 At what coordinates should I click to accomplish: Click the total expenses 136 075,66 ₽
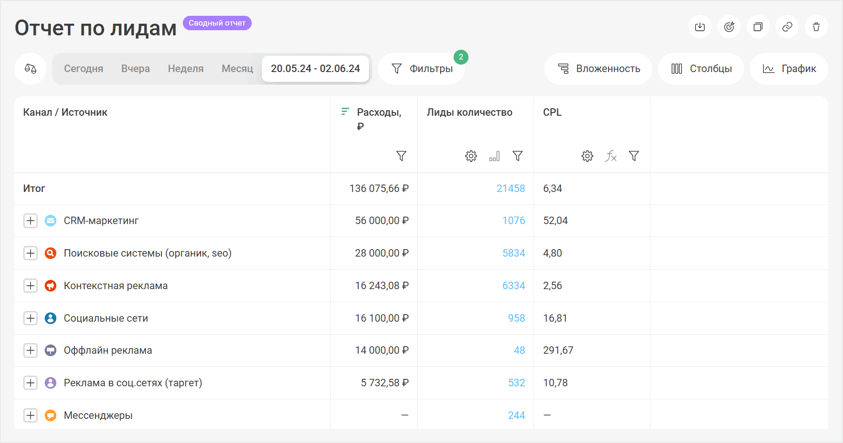(x=379, y=189)
